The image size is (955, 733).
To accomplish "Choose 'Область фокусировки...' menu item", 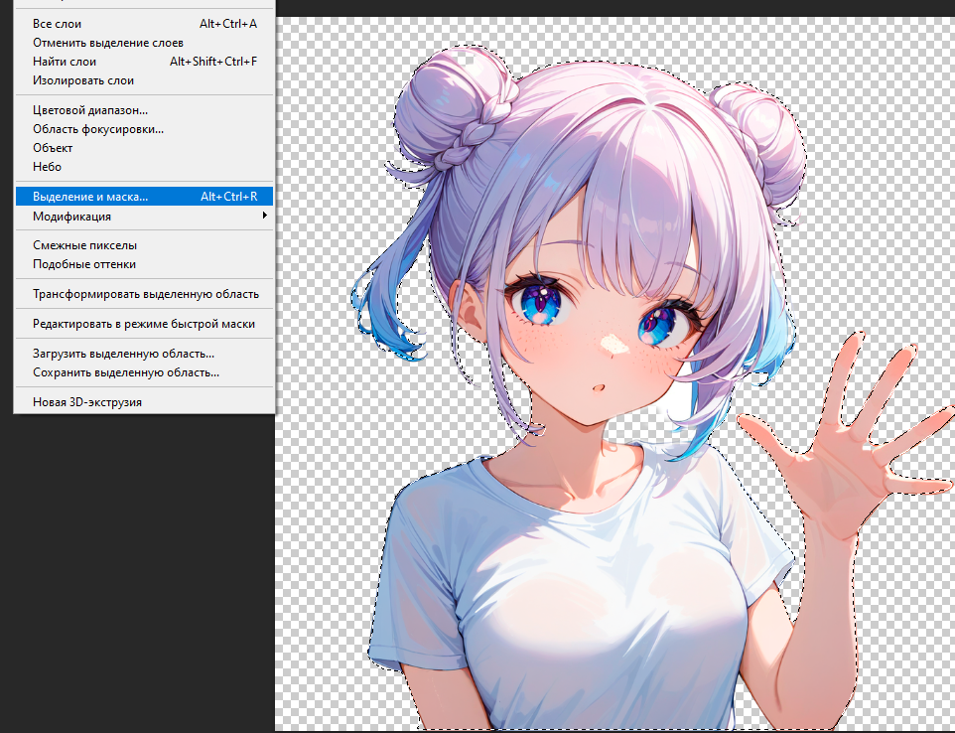I will click(144, 129).
